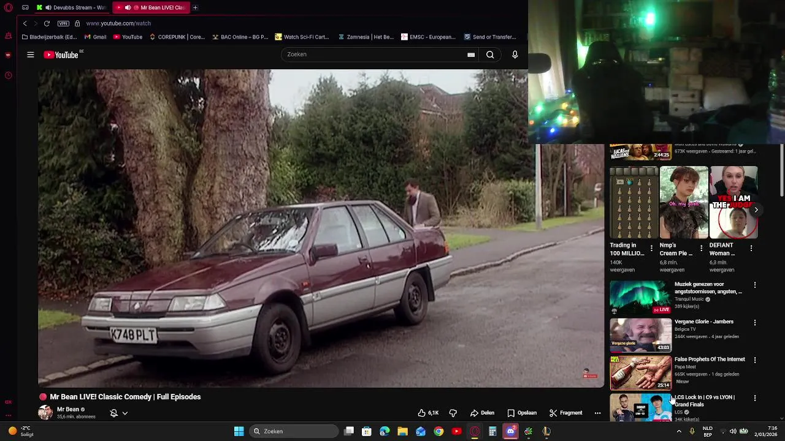Open Google Chrome from the taskbar

(438, 431)
